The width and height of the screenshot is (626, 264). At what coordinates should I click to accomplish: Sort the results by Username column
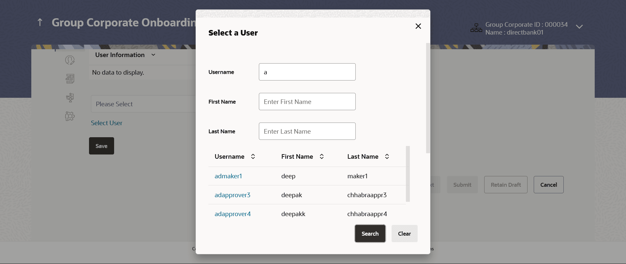point(253,156)
